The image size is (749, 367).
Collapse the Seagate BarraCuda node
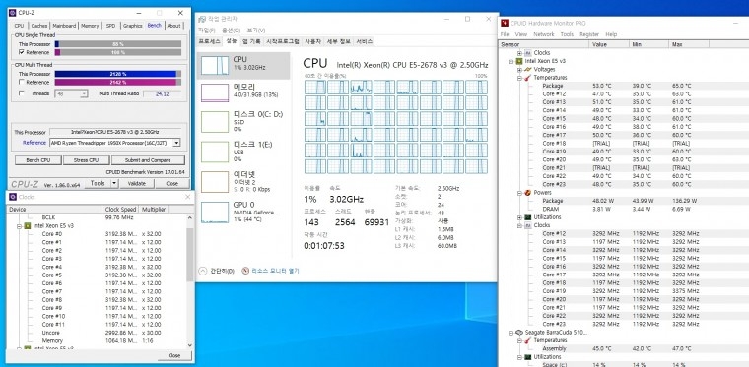pyautogui.click(x=511, y=333)
